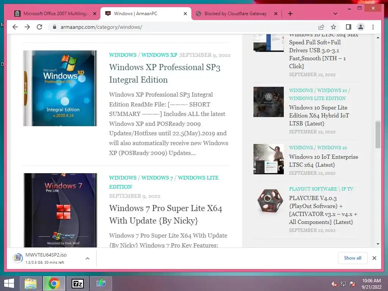Reload the current page
The height and width of the screenshot is (291, 388).
click(x=39, y=27)
